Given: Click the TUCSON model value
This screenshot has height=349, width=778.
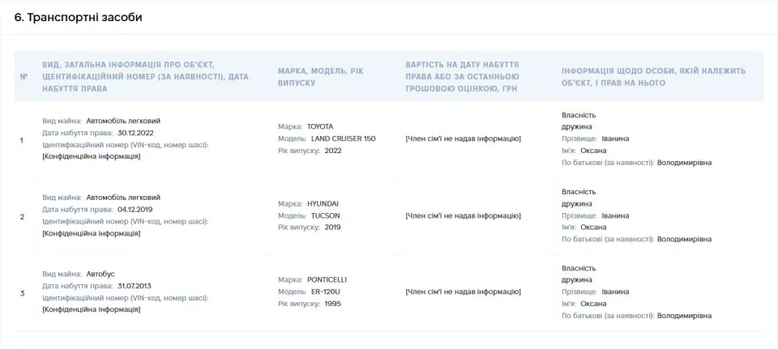Looking at the screenshot, I should point(326,215).
